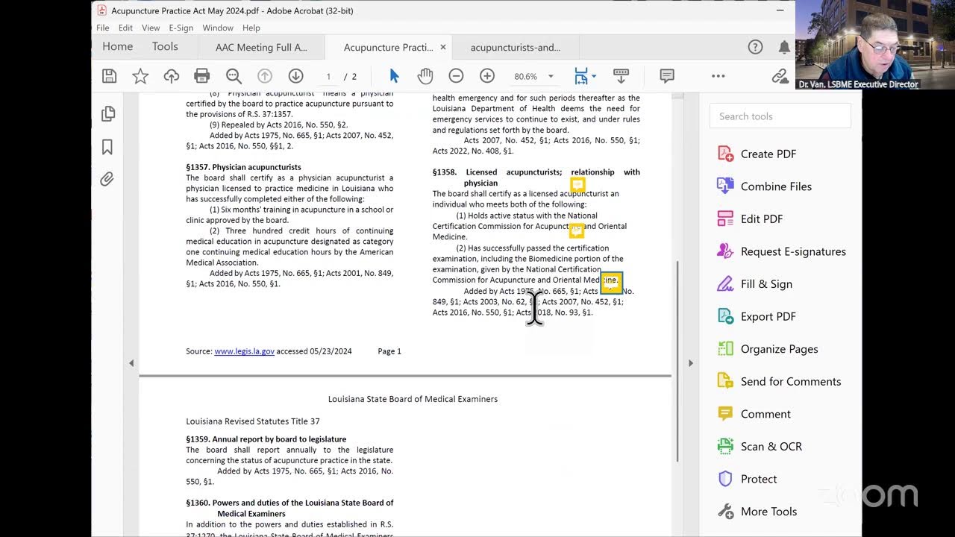Select Protect tool
The height and width of the screenshot is (537, 955).
(x=759, y=479)
